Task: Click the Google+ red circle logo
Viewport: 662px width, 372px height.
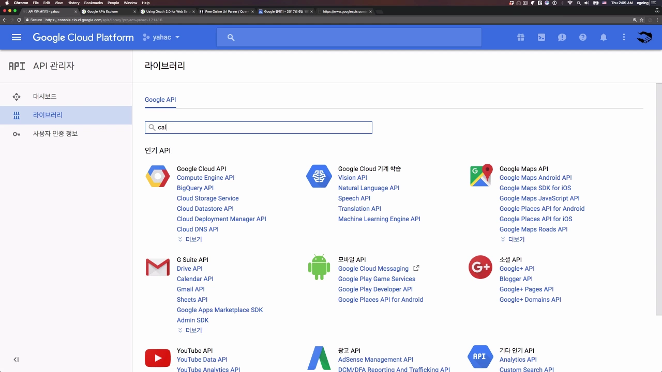Action: (x=480, y=267)
